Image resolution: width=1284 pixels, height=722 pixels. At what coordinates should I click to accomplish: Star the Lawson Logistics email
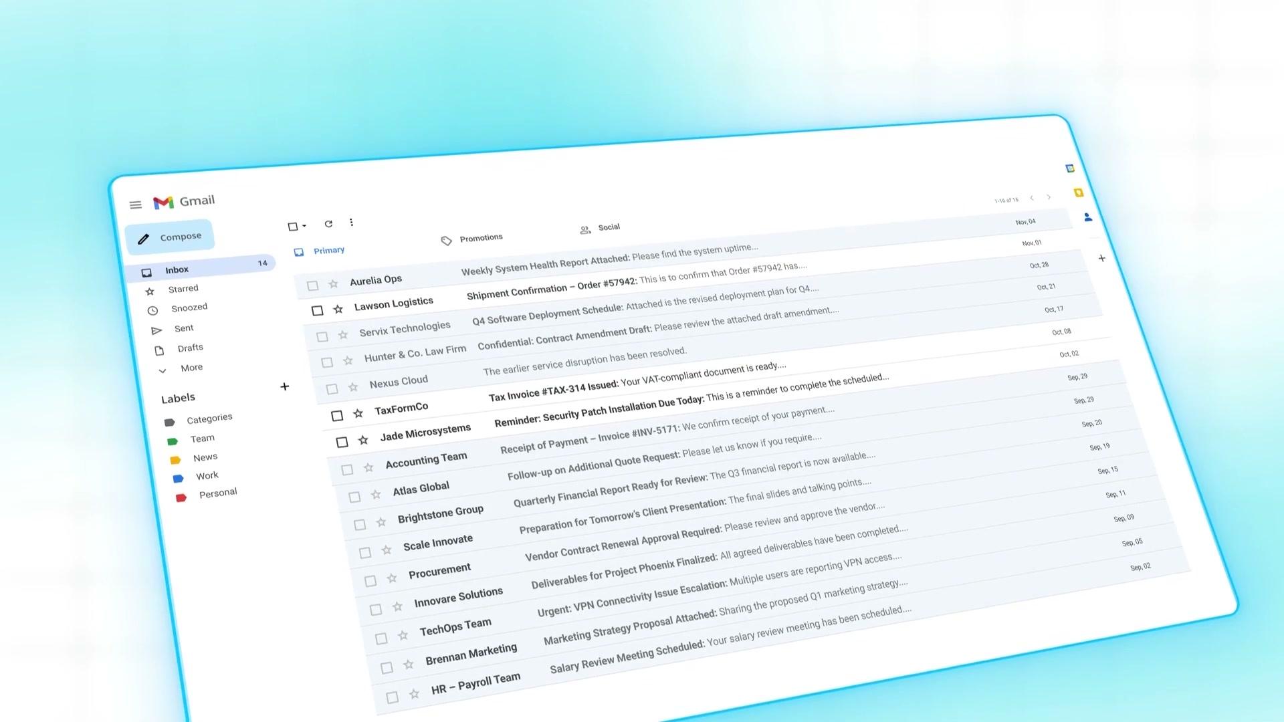(338, 309)
